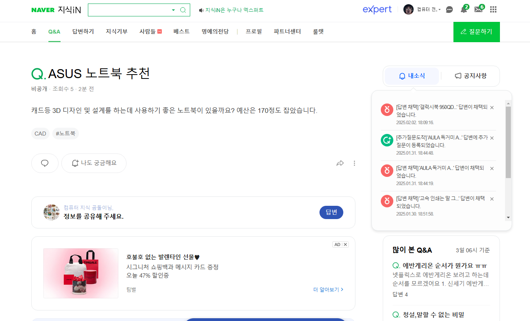530x321 pixels.
Task: Click the medal icon for AULA 답변 채택
Action: point(387,170)
